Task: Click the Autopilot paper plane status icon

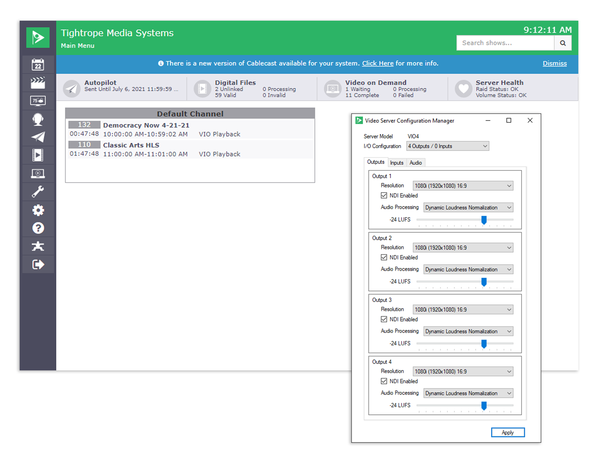Action: click(x=72, y=89)
